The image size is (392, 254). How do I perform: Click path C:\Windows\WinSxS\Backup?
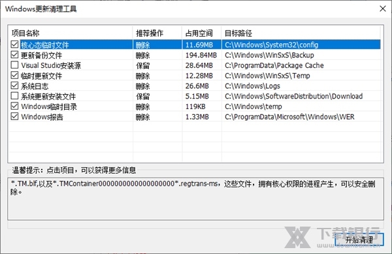269,56
